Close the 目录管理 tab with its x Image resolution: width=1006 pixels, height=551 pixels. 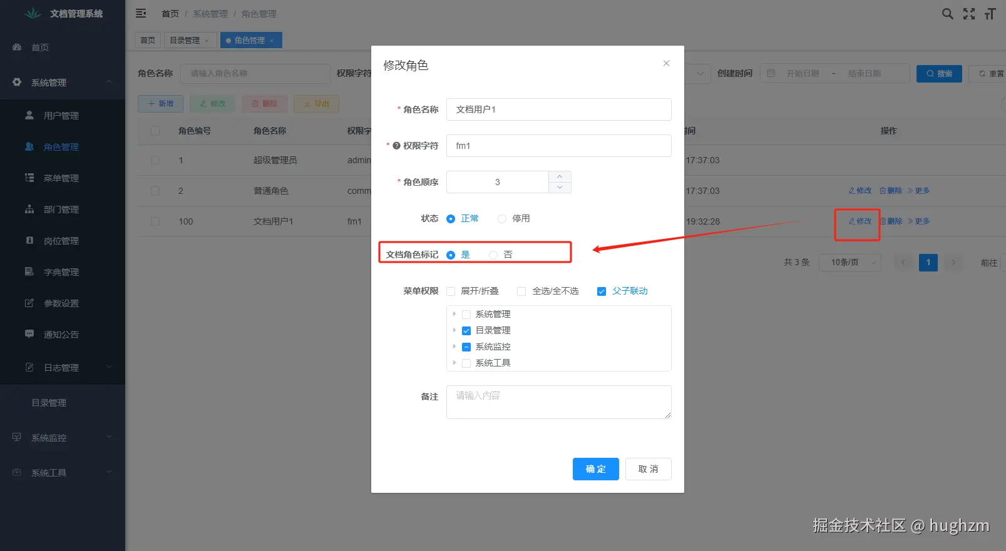[x=207, y=41]
